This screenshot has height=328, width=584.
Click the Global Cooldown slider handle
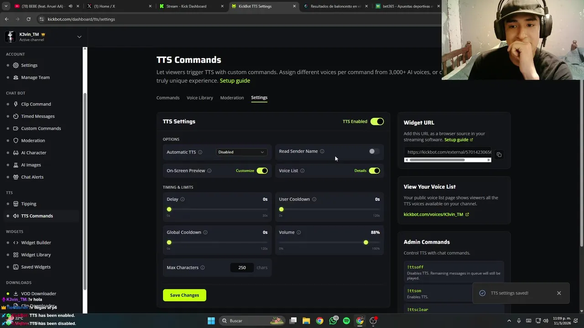coord(169,242)
